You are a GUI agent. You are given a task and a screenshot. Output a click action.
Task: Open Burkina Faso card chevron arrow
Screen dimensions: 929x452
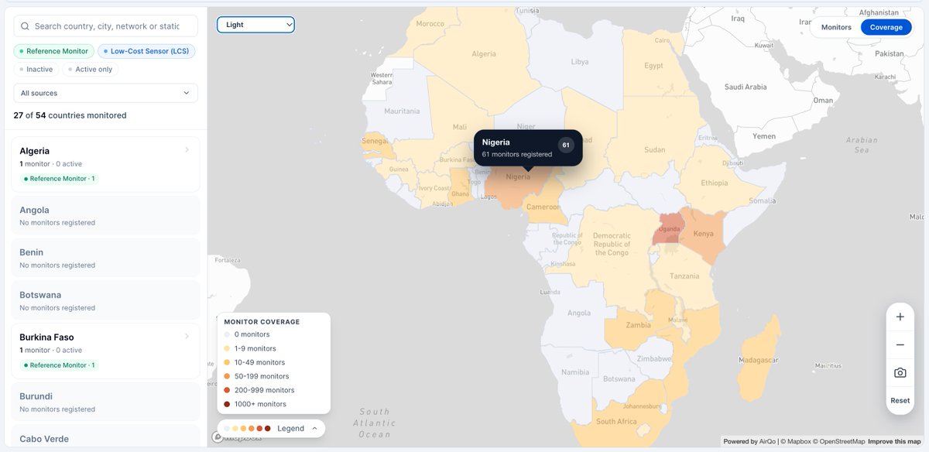[x=187, y=337]
